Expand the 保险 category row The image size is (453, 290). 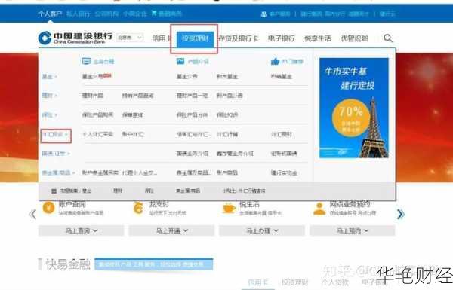point(49,115)
